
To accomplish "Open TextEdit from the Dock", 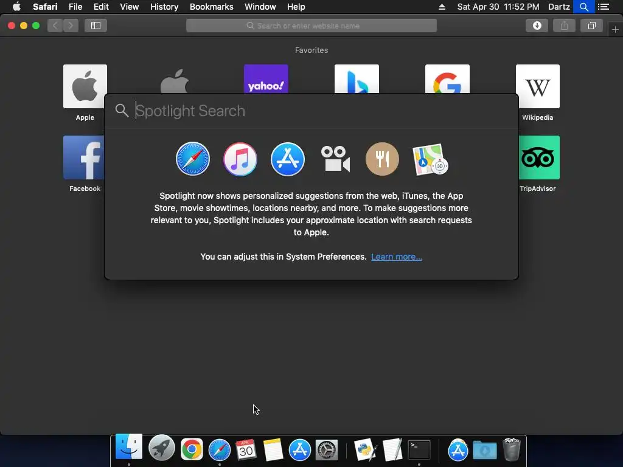I will point(392,449).
